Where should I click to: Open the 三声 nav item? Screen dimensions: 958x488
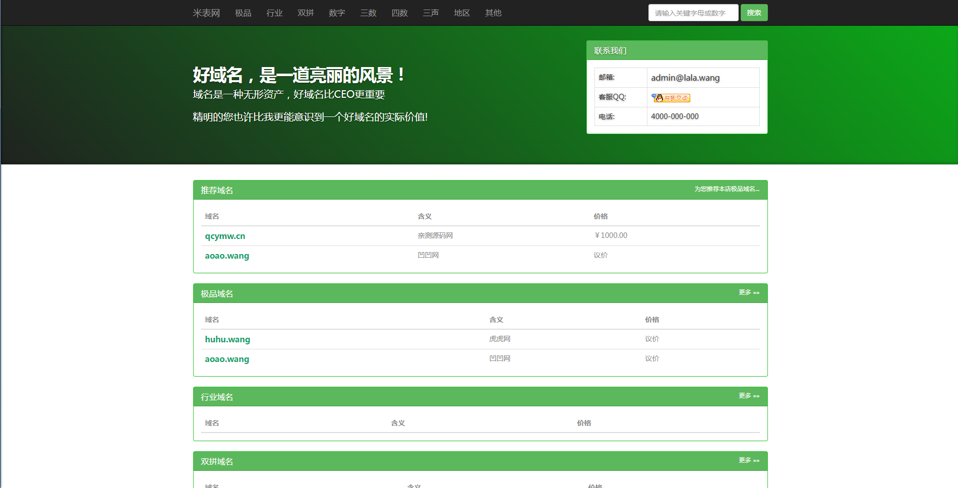[431, 13]
